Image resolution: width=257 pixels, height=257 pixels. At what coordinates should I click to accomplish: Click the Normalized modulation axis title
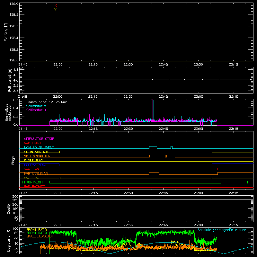[8, 112]
